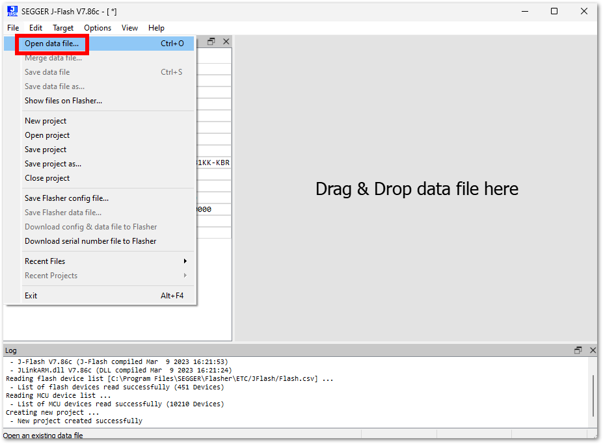Maximize the J-Flash window

coord(554,11)
